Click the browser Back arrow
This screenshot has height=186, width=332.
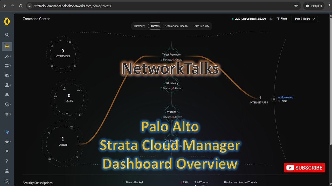[x=5, y=6]
